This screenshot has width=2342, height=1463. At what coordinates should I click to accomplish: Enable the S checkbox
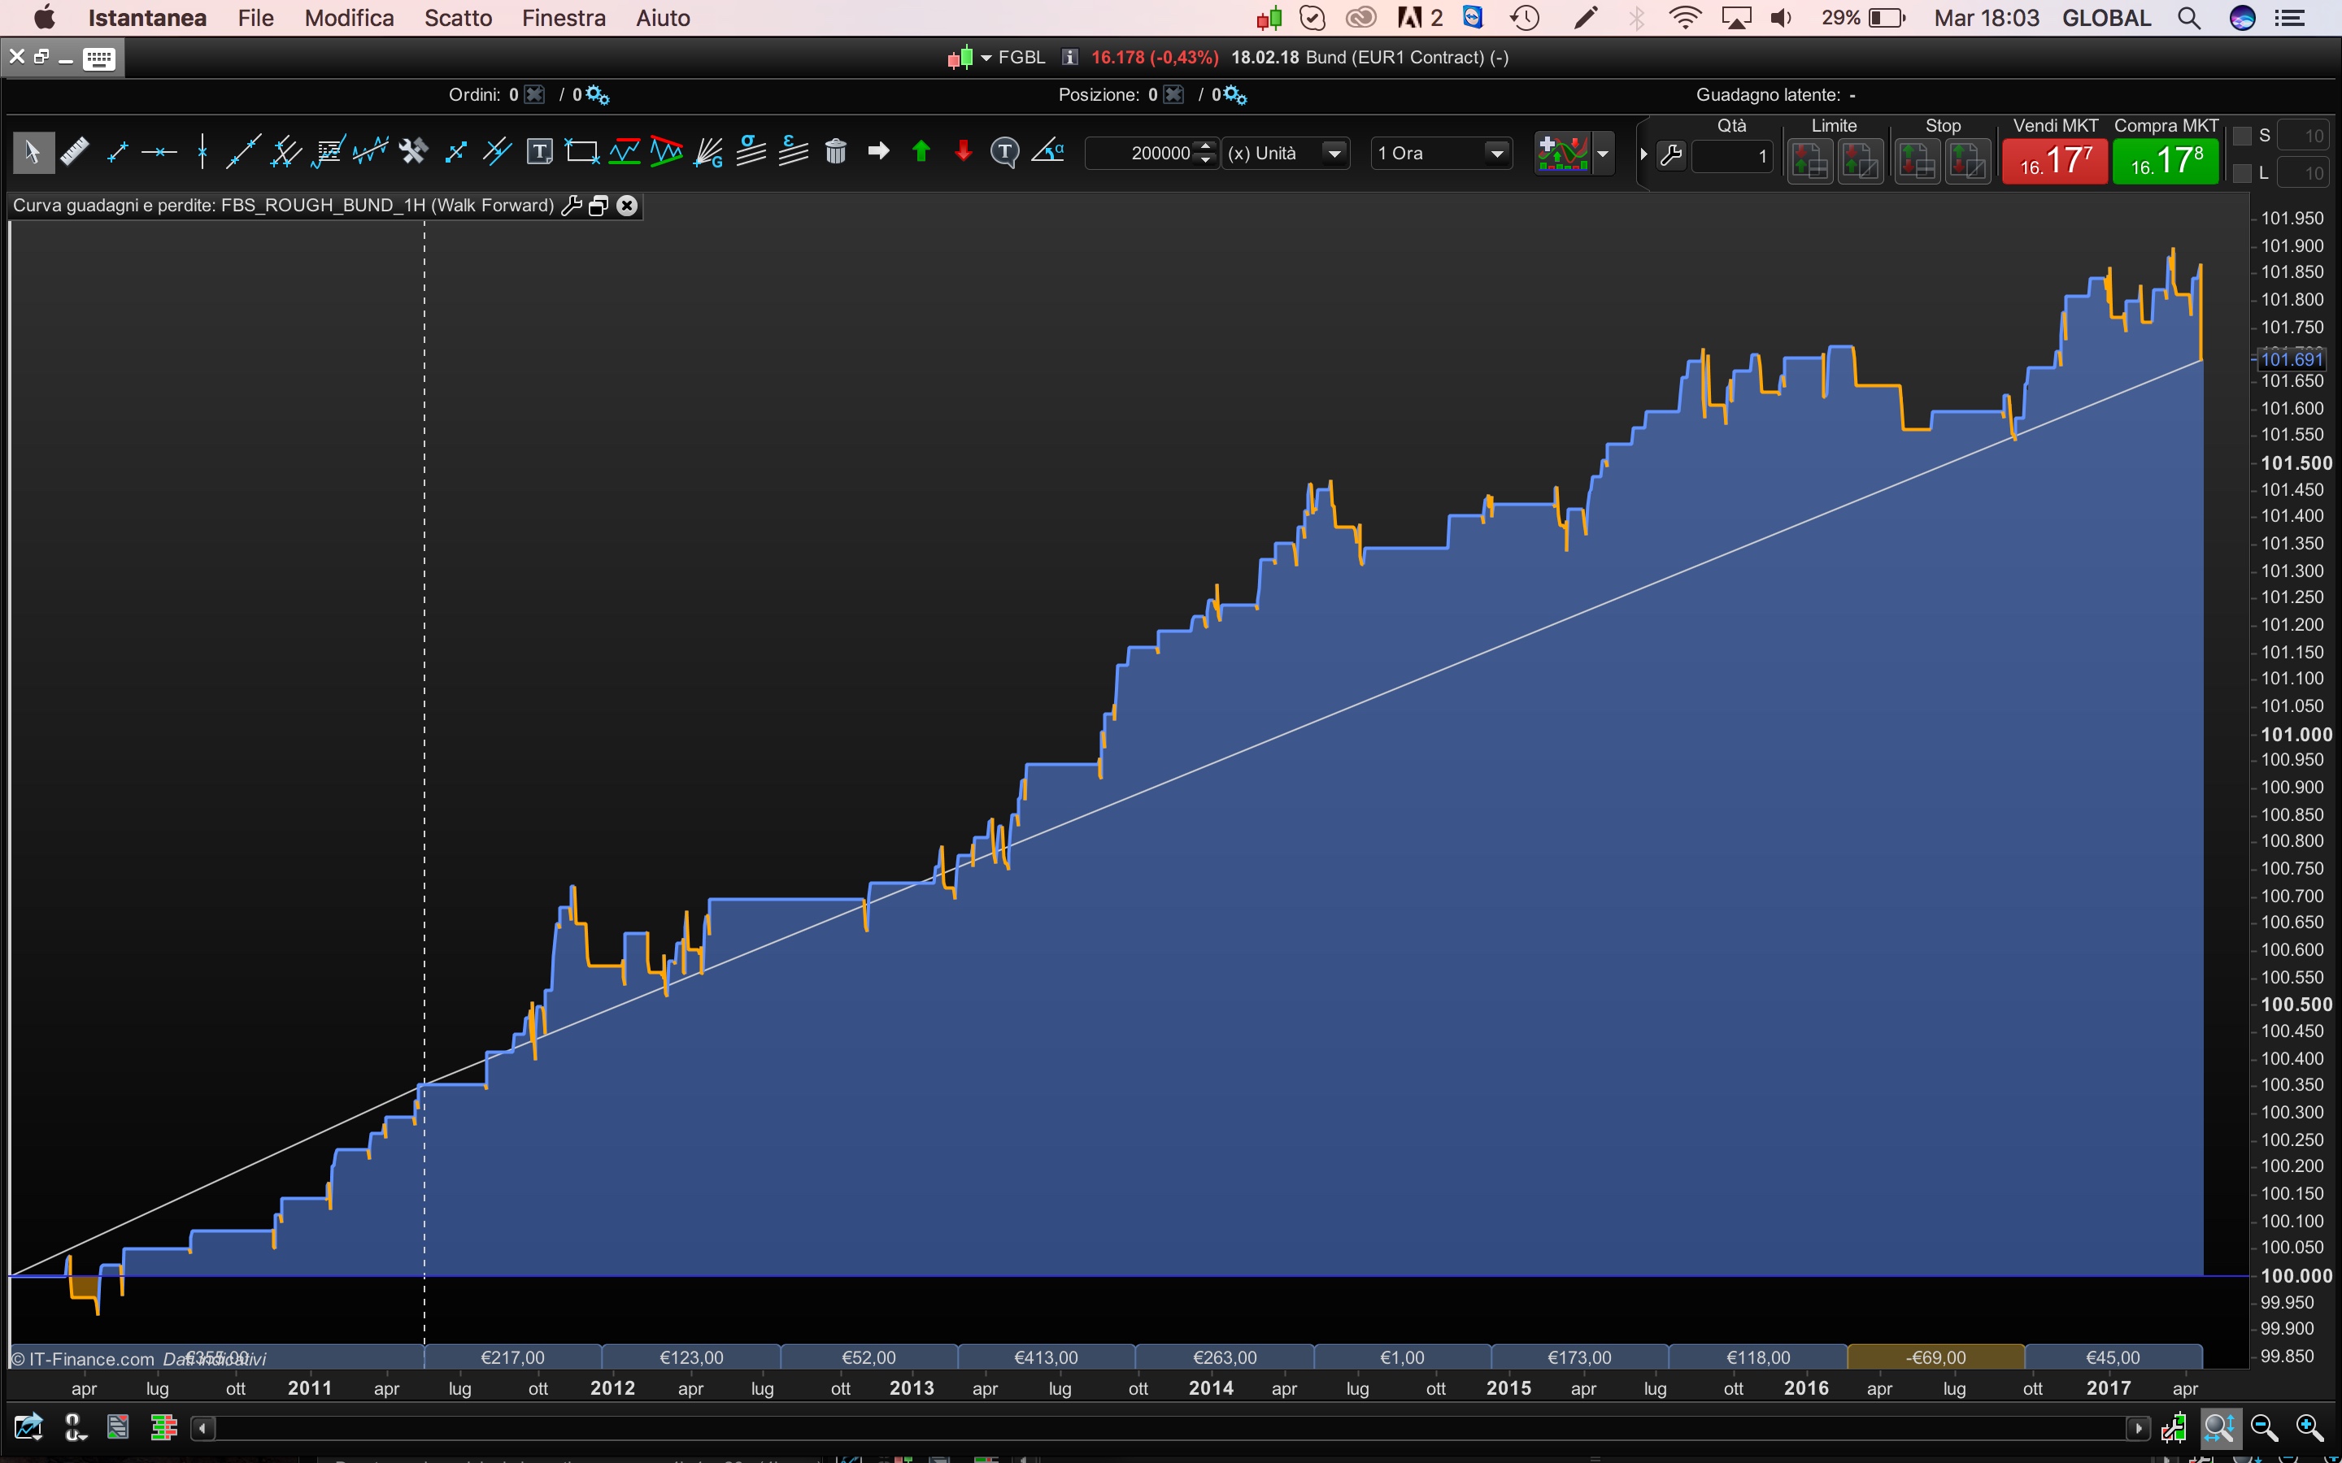[x=2242, y=137]
